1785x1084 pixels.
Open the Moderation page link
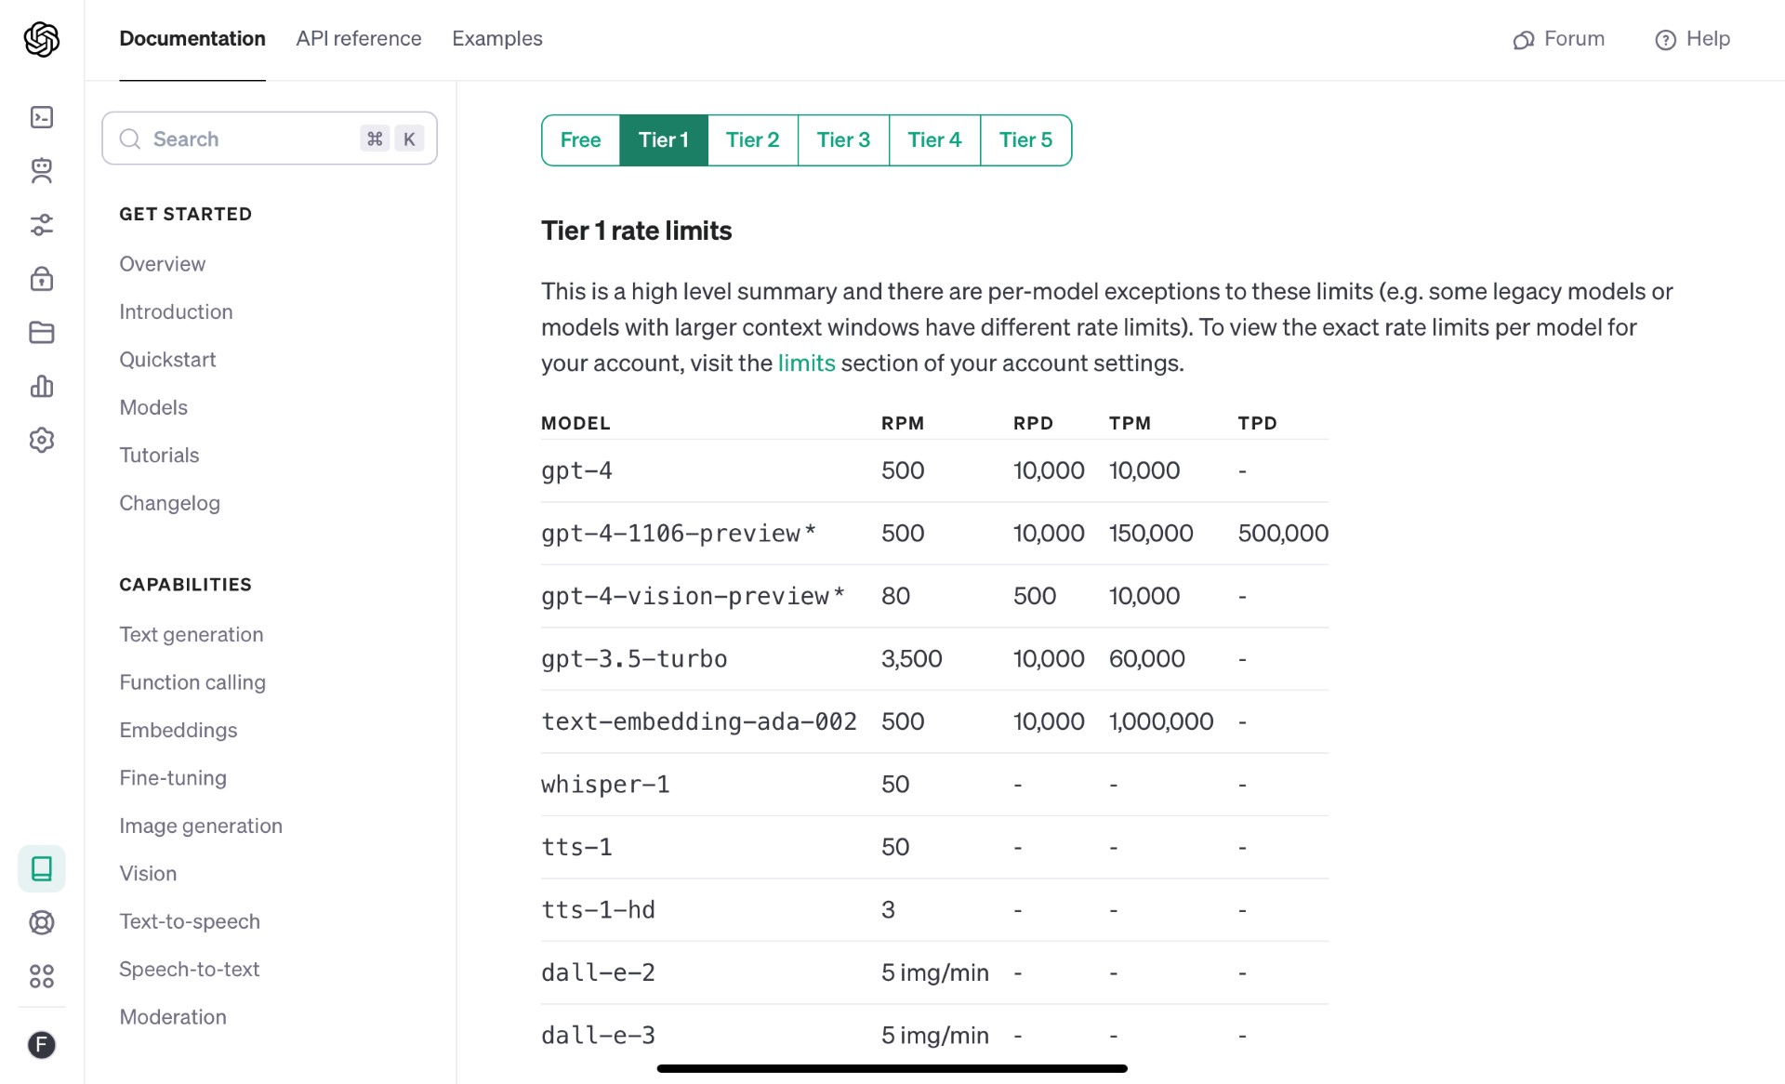point(173,1017)
